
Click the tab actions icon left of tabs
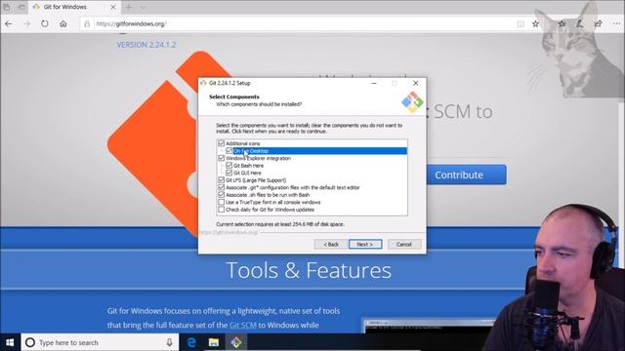pyautogui.click(x=7, y=7)
